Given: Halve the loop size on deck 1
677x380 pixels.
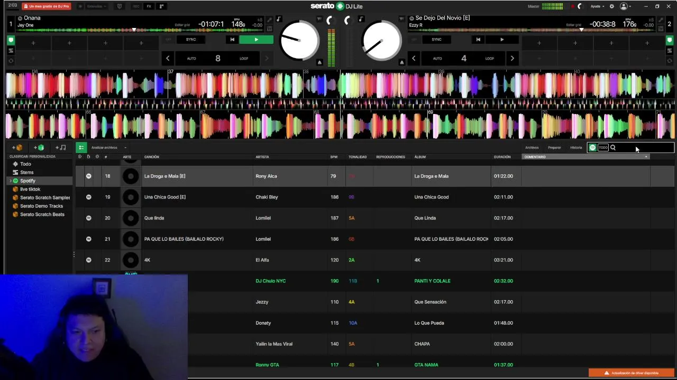Looking at the screenshot, I should pos(168,59).
